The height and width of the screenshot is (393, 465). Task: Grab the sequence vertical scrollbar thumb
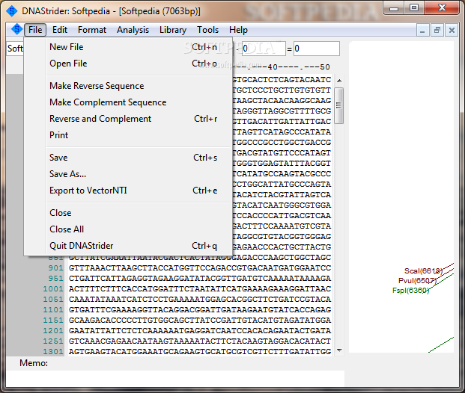[x=339, y=105]
